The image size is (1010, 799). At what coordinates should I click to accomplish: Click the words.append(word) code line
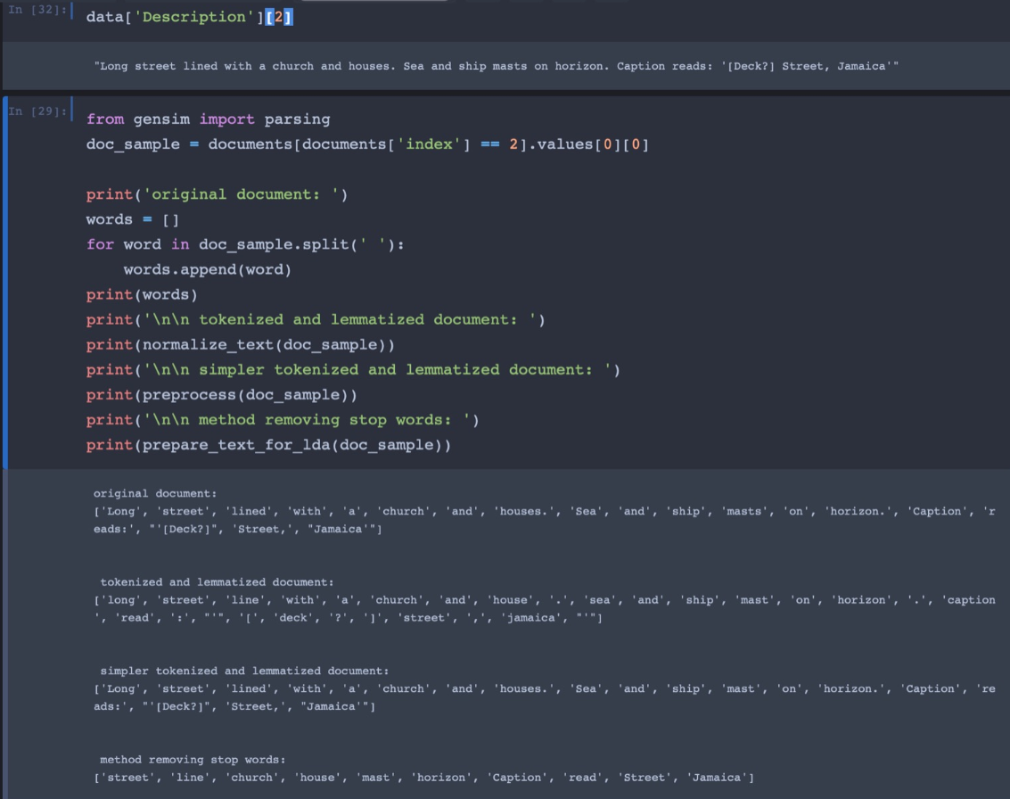point(207,269)
